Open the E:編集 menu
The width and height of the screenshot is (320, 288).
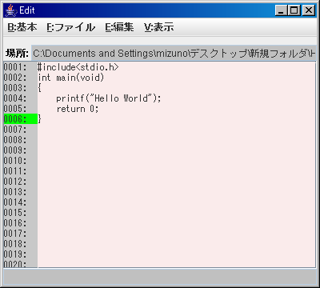pos(119,27)
